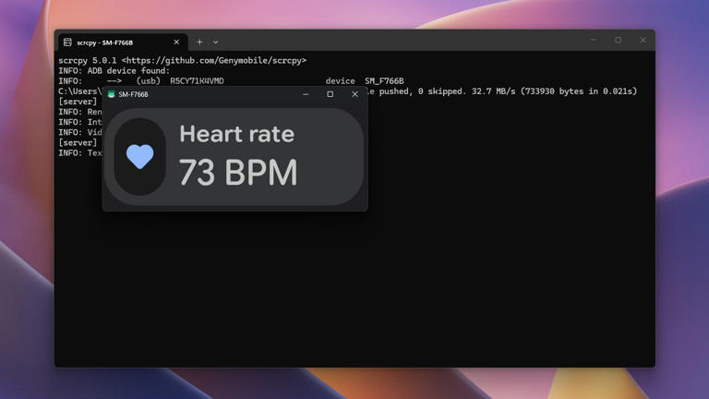Close the SM-F766B mirror window
Image resolution: width=709 pixels, height=399 pixels.
point(354,94)
